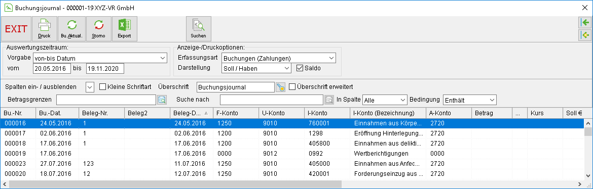Select booking row 000018
593x189 pixels.
[x=292, y=144]
